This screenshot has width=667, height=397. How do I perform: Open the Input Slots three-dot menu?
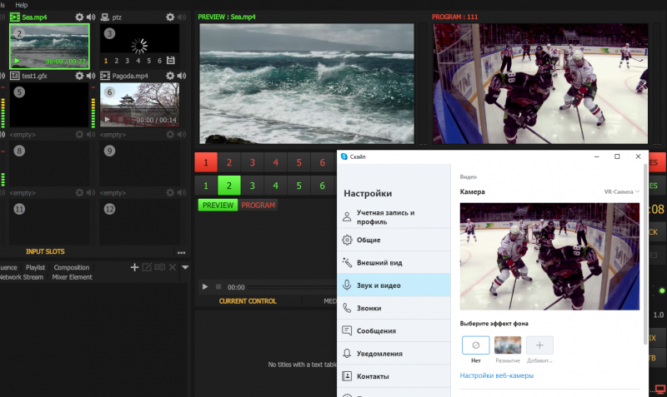(181, 252)
